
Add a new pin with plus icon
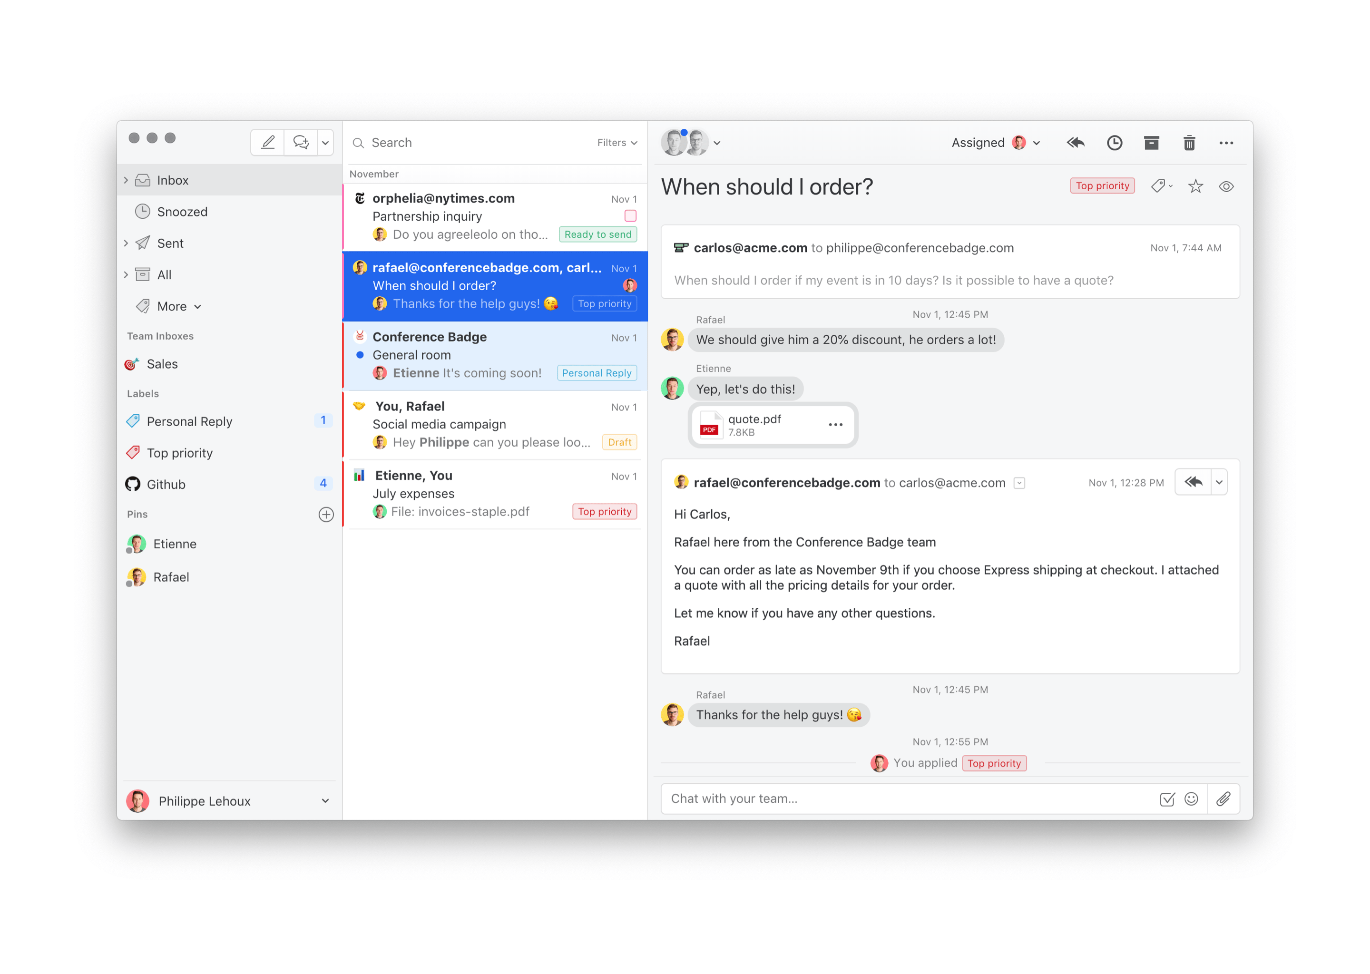tap(326, 514)
